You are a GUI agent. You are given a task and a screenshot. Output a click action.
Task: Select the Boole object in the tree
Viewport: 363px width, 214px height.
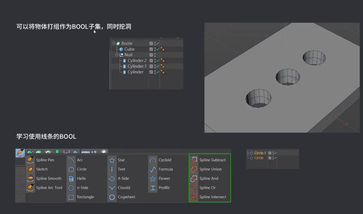pos(127,43)
